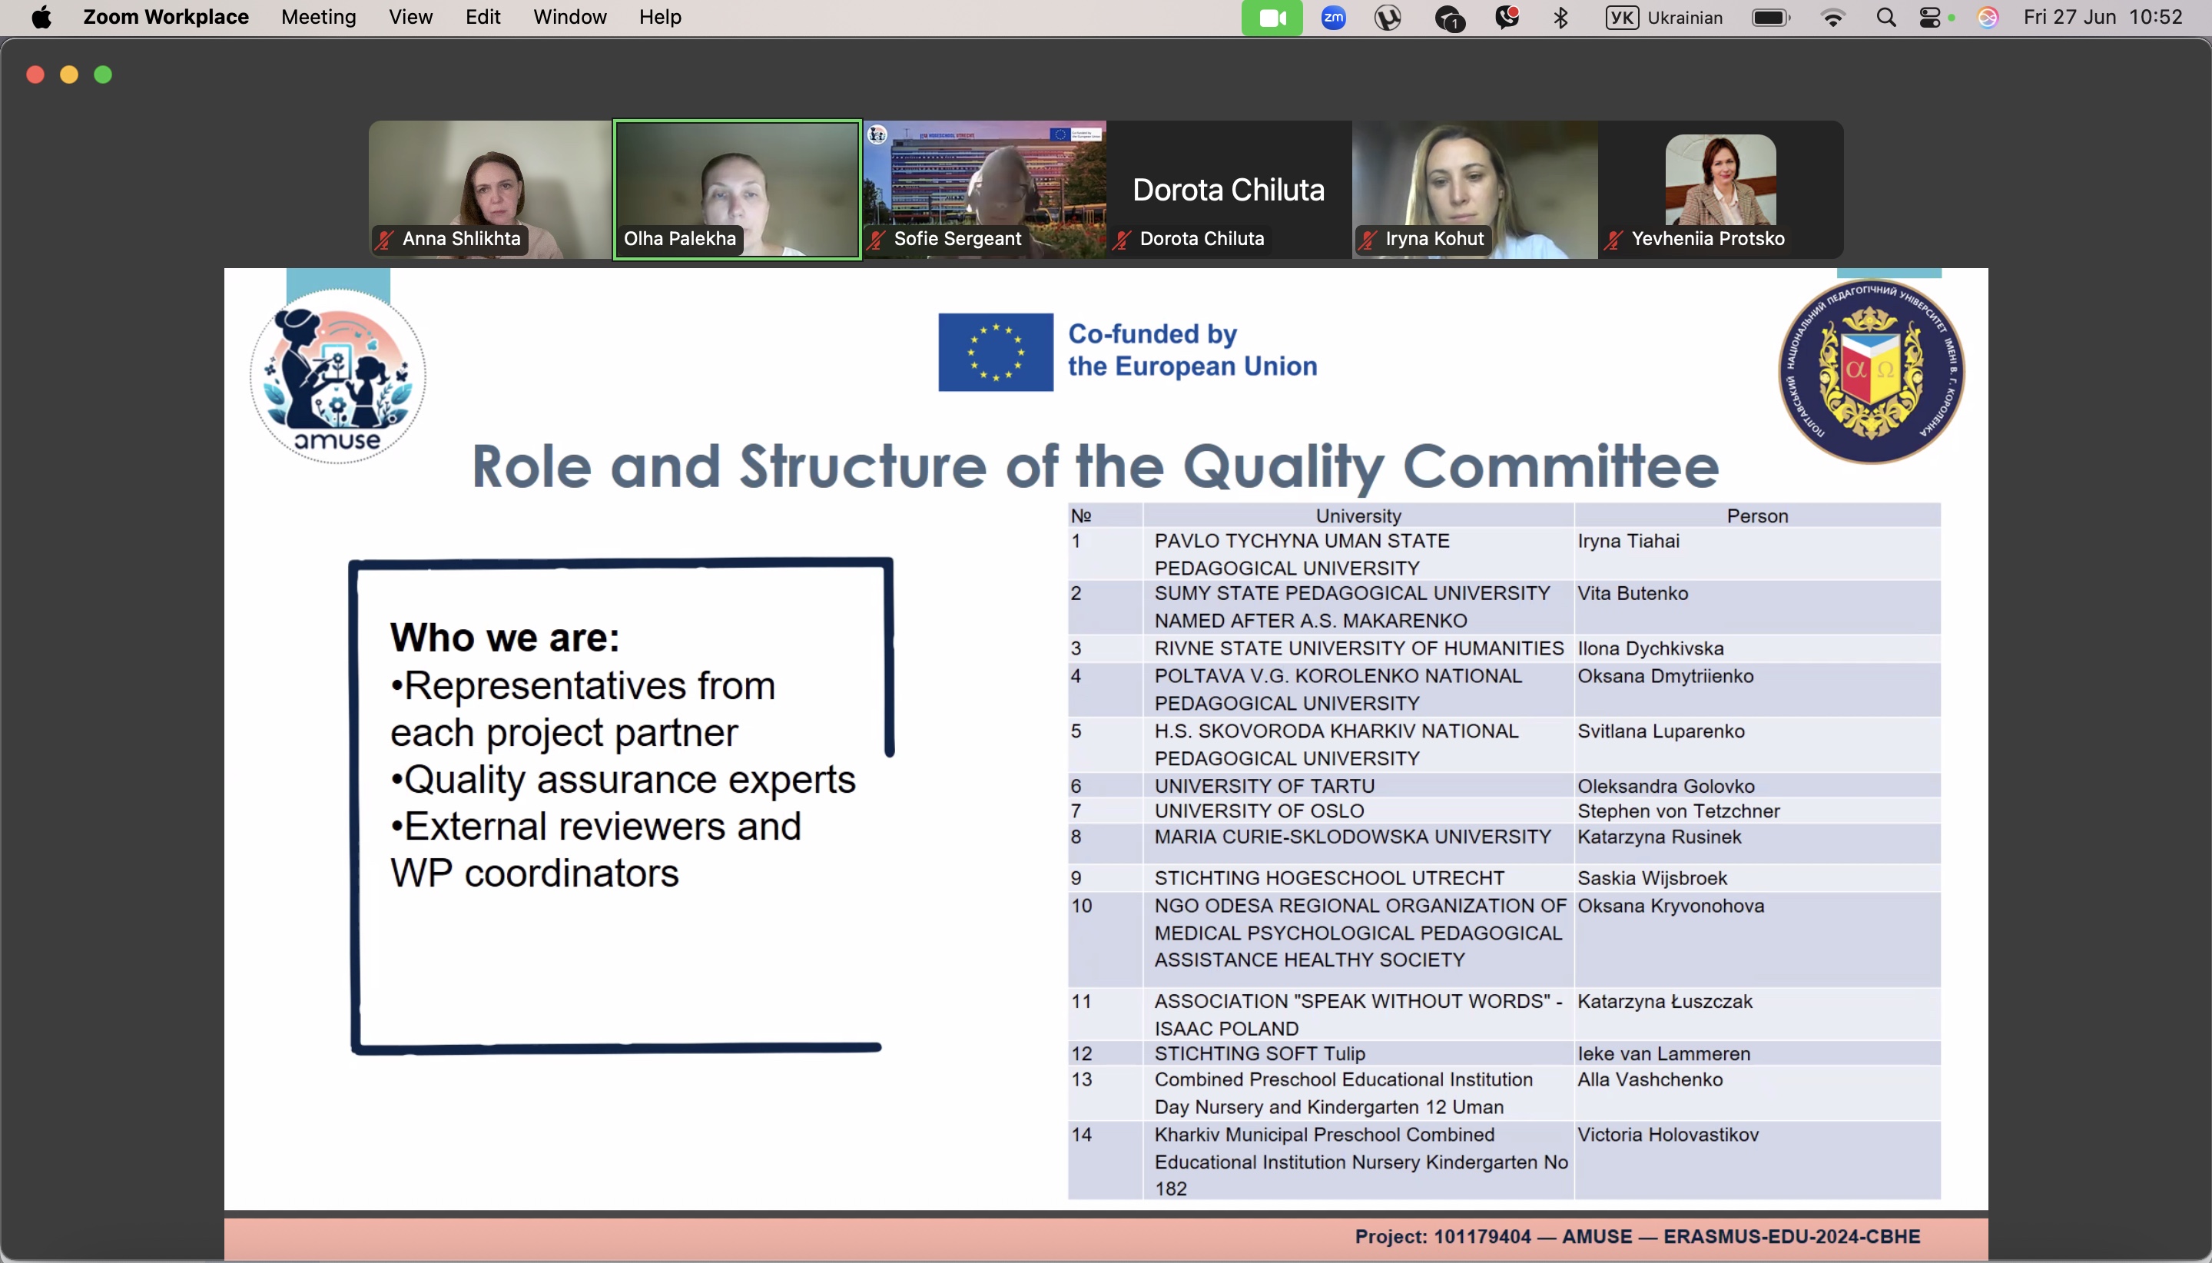Image resolution: width=2212 pixels, height=1263 pixels.
Task: Click the Zoom Workplace app menu
Action: point(166,18)
